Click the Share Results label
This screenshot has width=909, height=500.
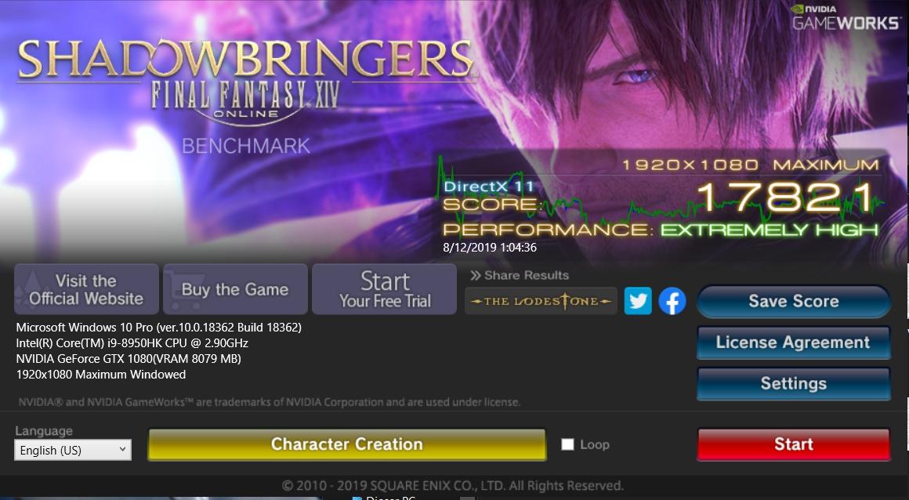[x=520, y=276]
